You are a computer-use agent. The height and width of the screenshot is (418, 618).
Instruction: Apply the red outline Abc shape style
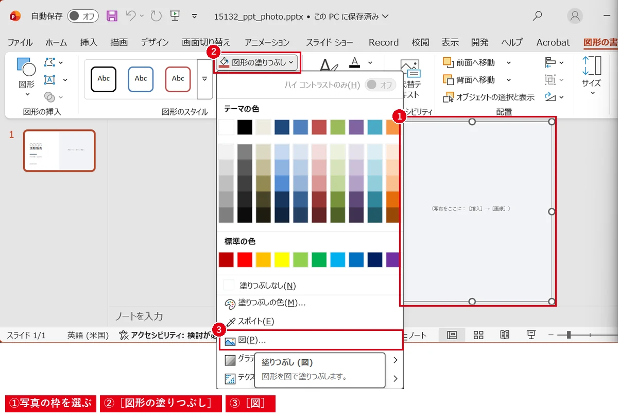coord(178,79)
